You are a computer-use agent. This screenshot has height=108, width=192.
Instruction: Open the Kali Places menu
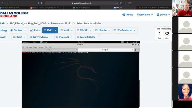tap(36, 42)
